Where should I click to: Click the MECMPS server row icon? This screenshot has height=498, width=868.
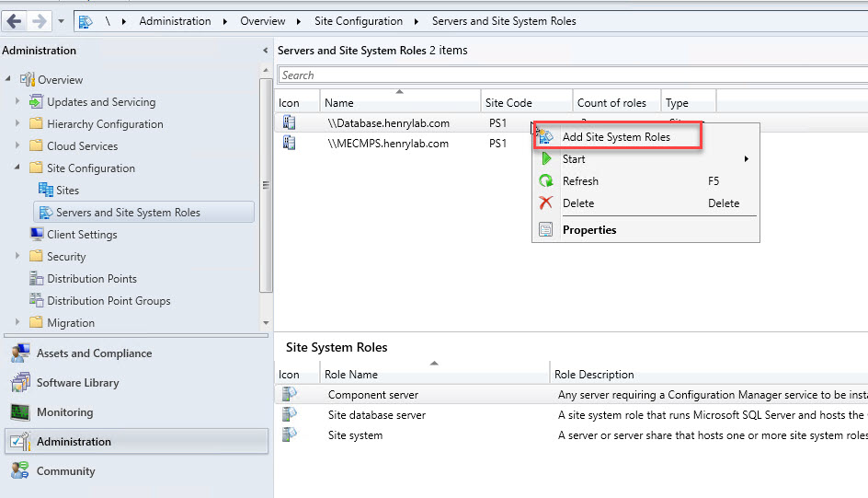pyautogui.click(x=290, y=144)
